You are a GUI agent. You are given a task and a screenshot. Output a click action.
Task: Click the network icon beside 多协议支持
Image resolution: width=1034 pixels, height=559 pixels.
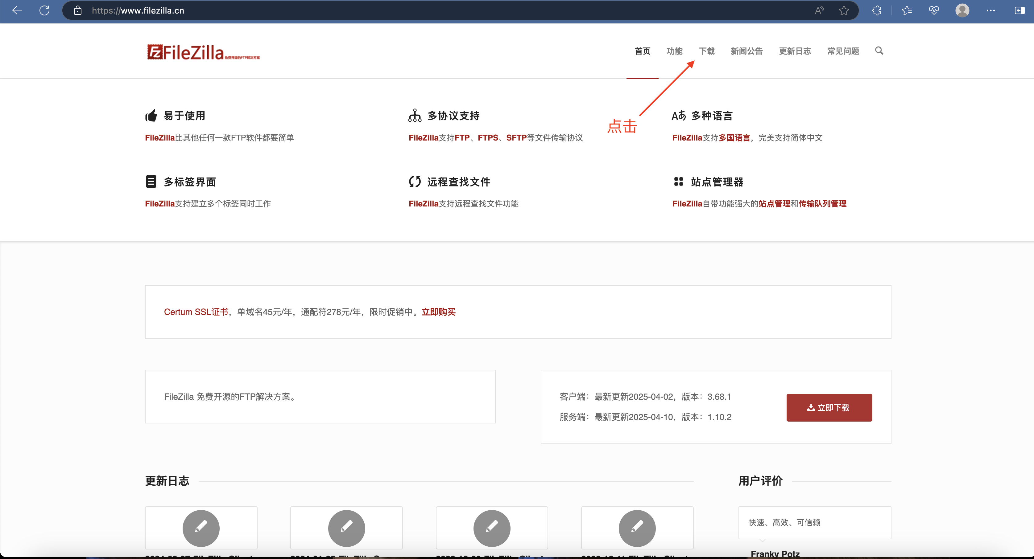tap(415, 116)
